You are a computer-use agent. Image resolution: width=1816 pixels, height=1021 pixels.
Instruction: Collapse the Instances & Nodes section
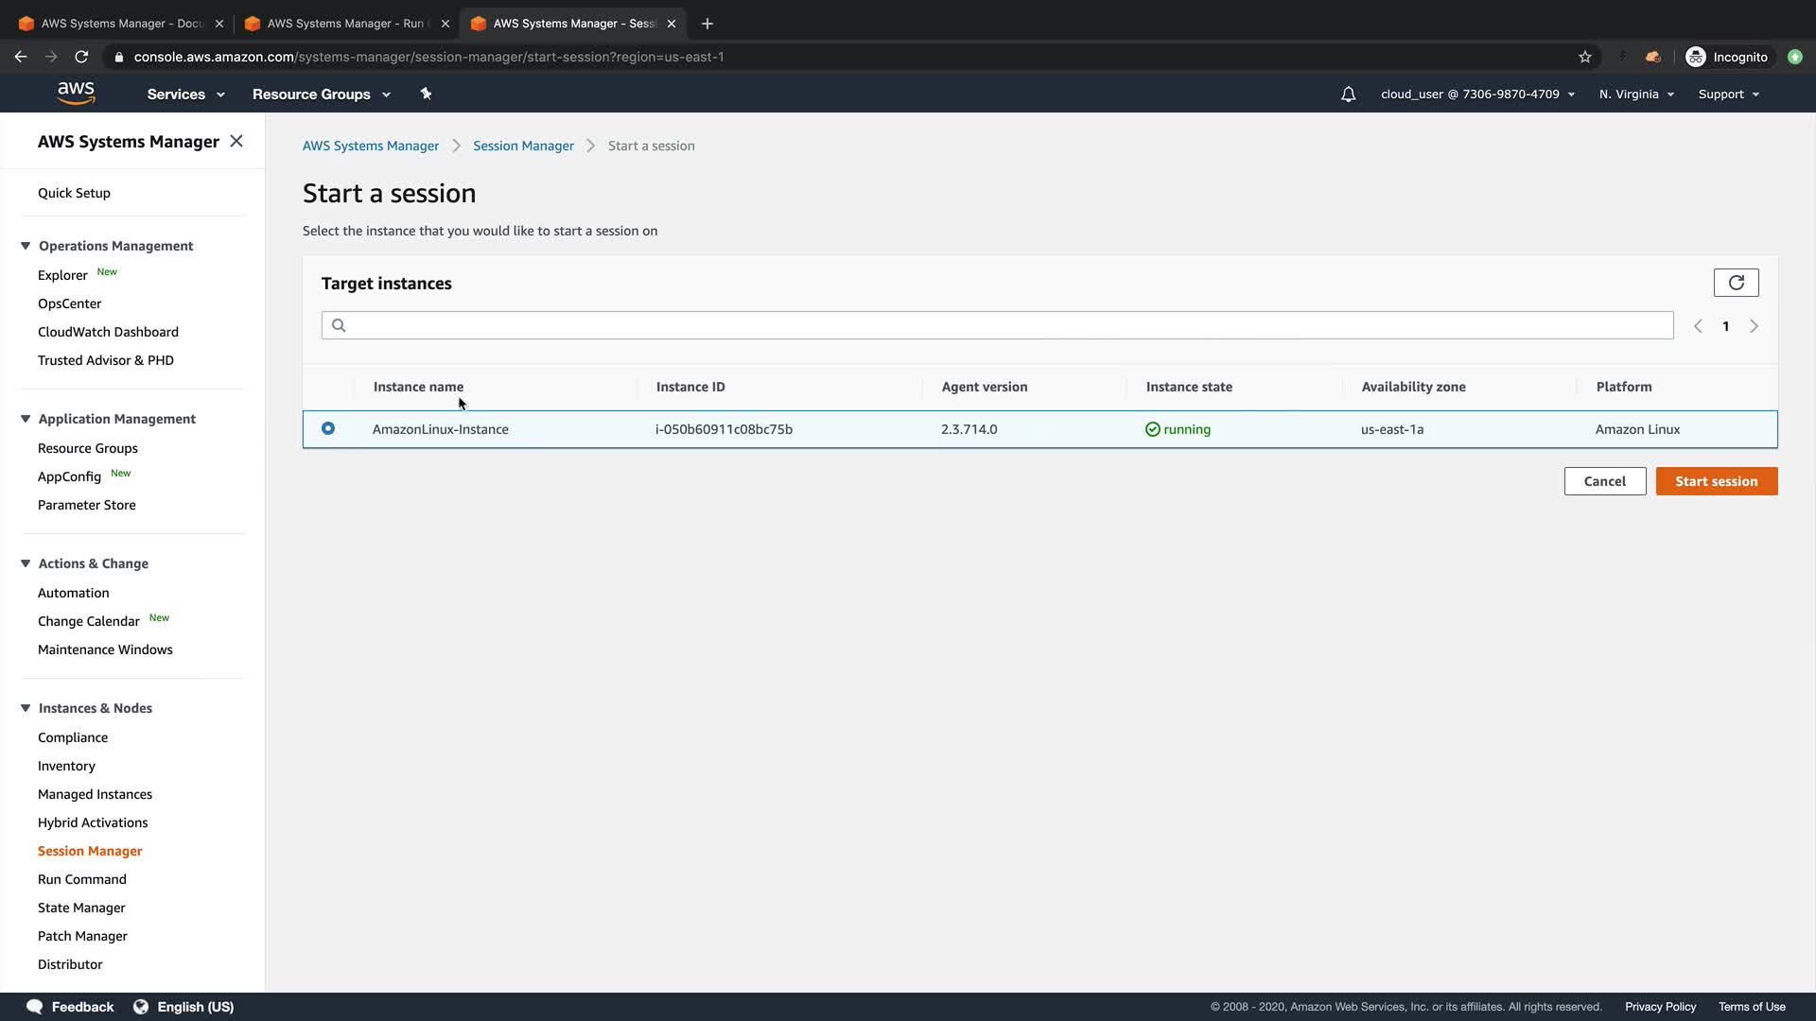click(x=26, y=708)
